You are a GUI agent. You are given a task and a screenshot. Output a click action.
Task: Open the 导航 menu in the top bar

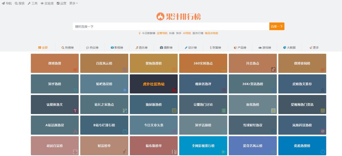(x=7, y=3)
